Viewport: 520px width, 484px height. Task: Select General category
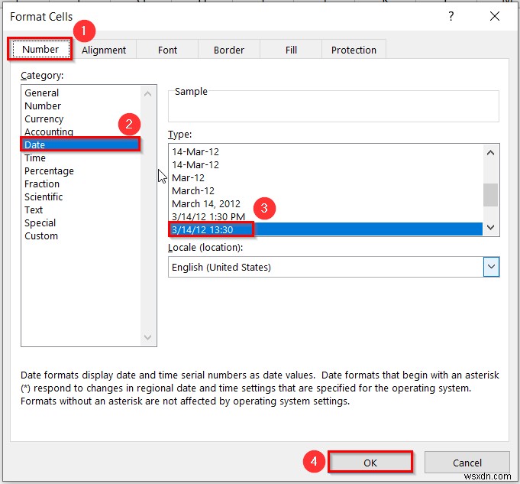(x=81, y=93)
